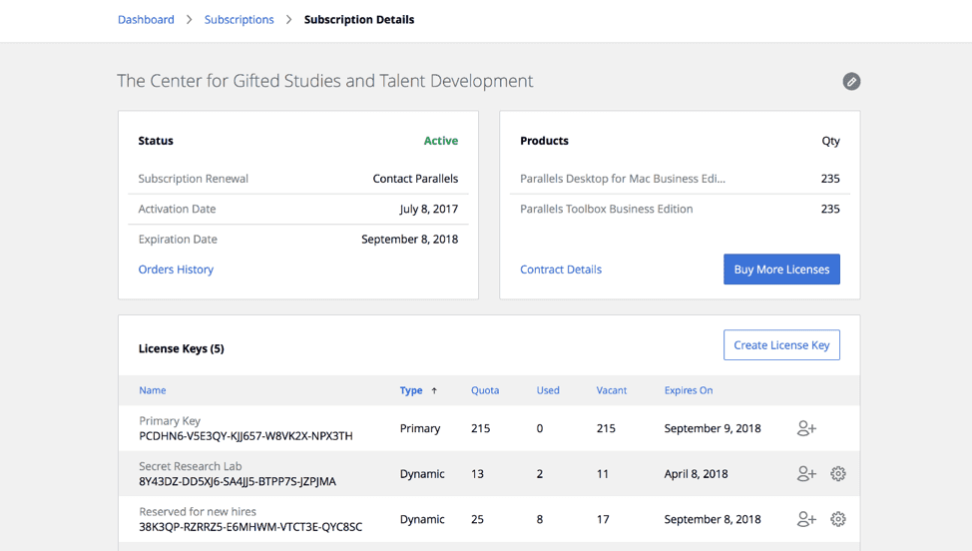
Task: Sort table by Expires On column
Action: tap(689, 390)
